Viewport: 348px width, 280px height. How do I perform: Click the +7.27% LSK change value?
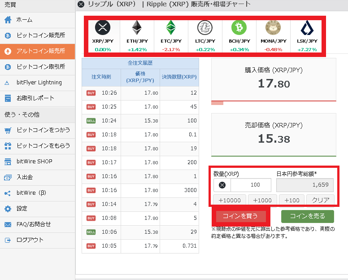coord(307,50)
